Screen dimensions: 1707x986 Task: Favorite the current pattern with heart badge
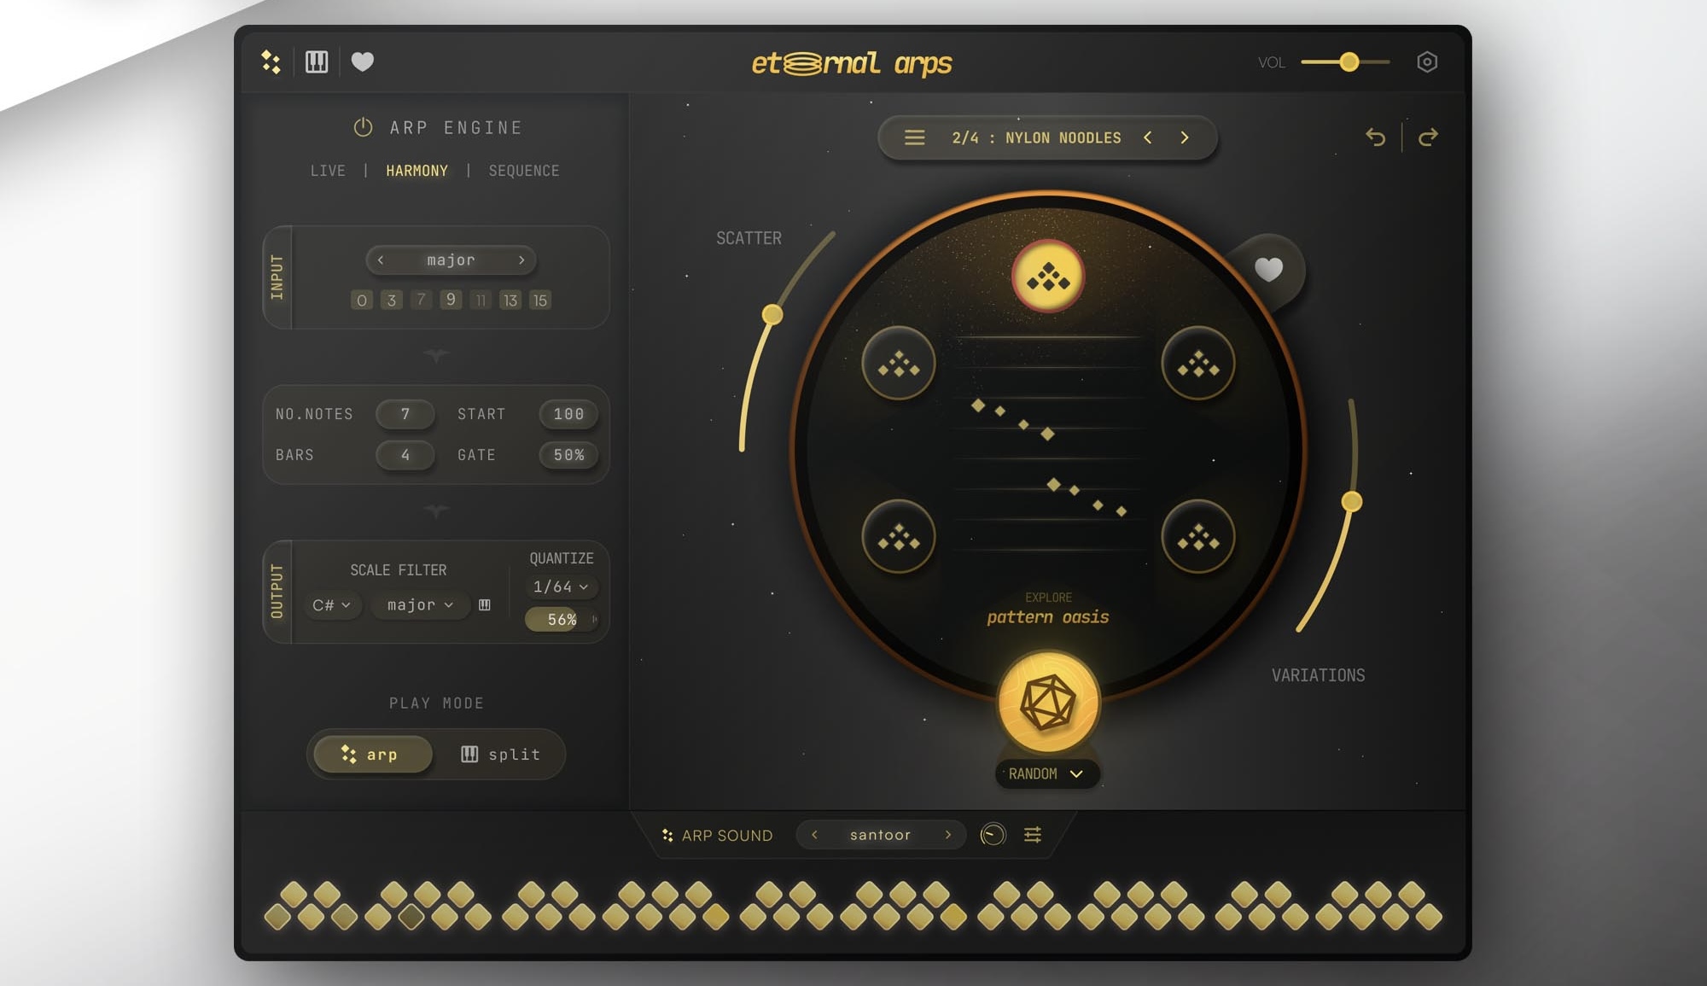coord(1268,270)
